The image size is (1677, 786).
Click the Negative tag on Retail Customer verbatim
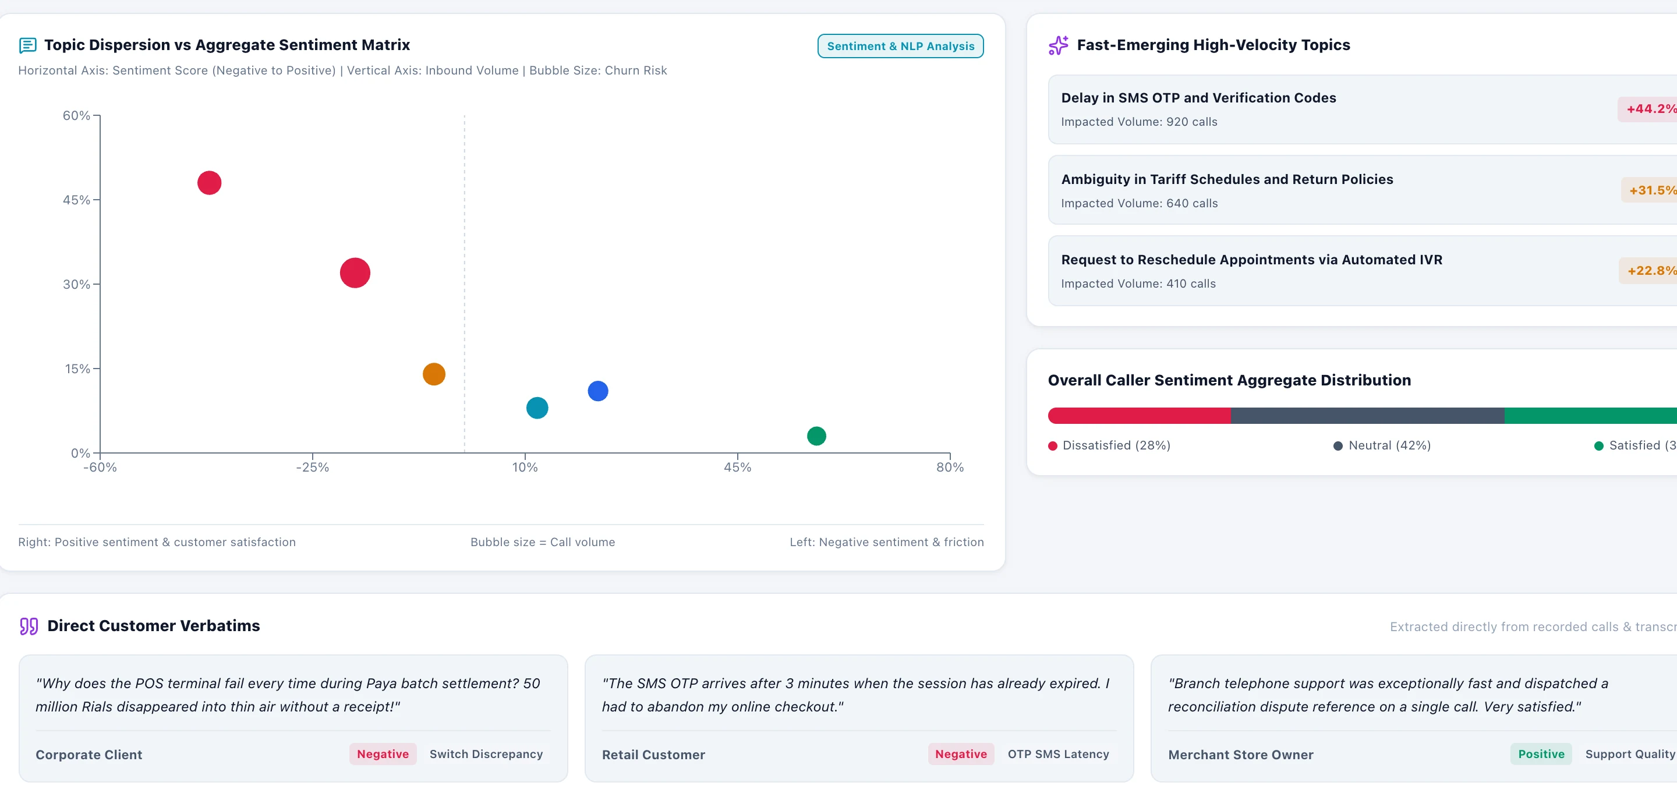coord(961,754)
